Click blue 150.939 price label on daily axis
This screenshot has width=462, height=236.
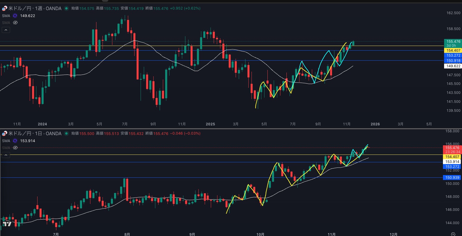tap(452, 178)
